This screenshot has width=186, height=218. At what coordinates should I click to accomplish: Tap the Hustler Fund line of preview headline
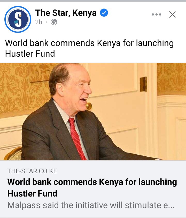(x=32, y=193)
